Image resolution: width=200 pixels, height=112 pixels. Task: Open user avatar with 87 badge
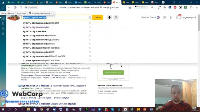[x=178, y=17]
